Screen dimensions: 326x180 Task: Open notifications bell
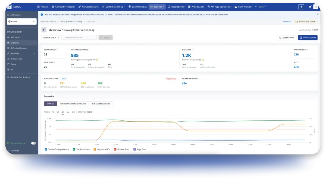[310, 7]
